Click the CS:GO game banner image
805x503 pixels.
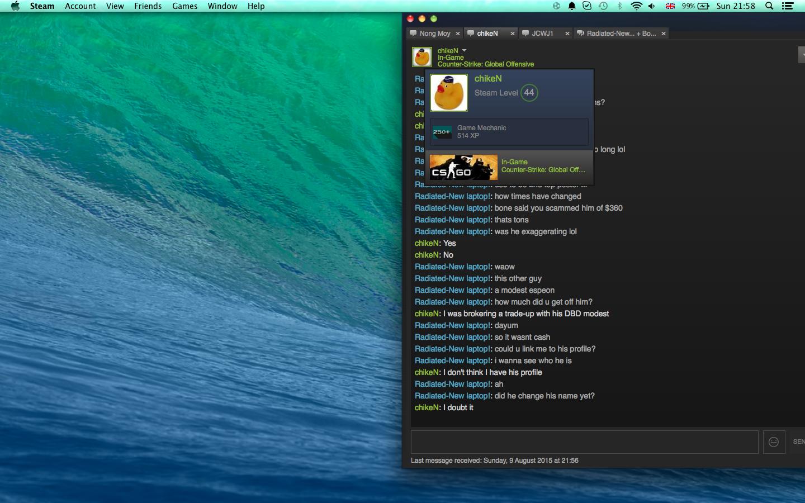463,167
